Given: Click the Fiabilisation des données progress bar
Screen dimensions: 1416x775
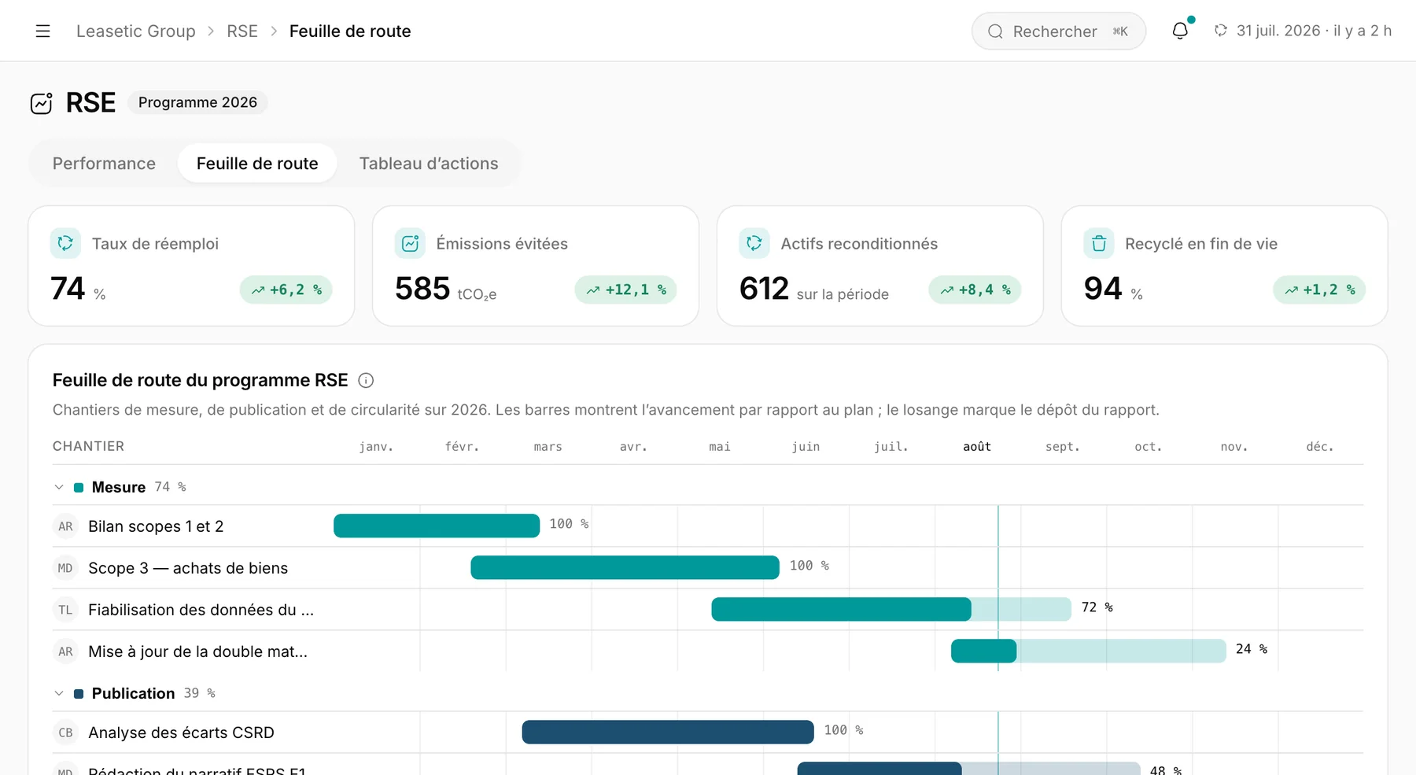Looking at the screenshot, I should [x=891, y=609].
